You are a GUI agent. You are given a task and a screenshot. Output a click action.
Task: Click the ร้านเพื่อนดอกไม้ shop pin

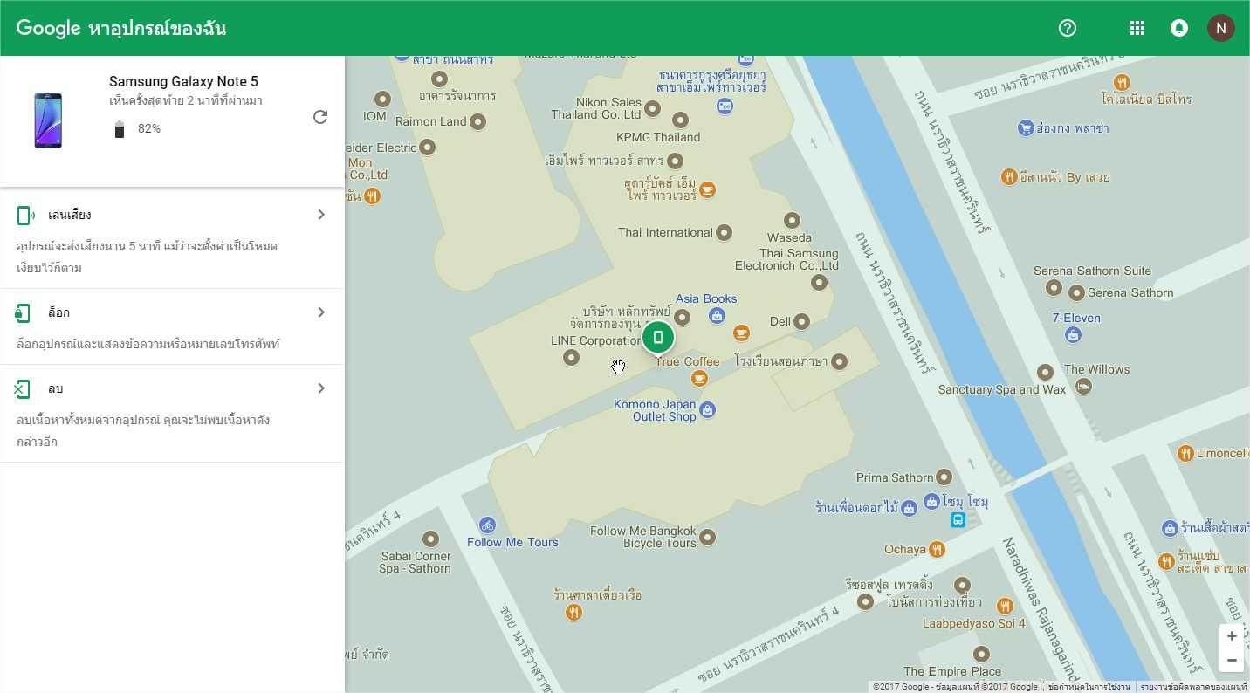click(909, 507)
